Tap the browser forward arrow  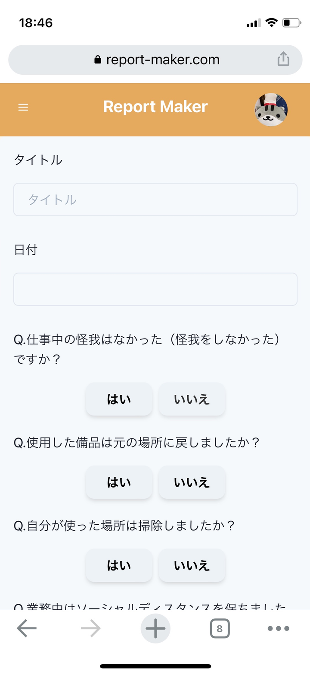click(x=90, y=628)
